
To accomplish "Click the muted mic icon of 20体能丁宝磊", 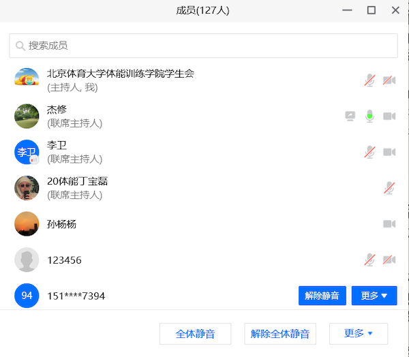I will pyautogui.click(x=389, y=188).
